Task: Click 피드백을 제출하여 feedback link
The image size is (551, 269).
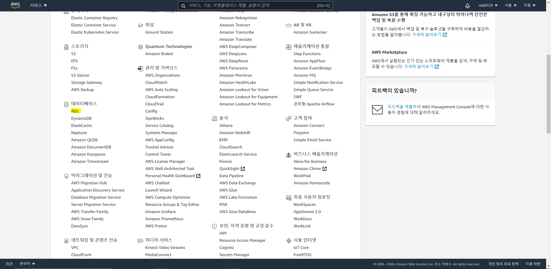Action: [x=404, y=107]
